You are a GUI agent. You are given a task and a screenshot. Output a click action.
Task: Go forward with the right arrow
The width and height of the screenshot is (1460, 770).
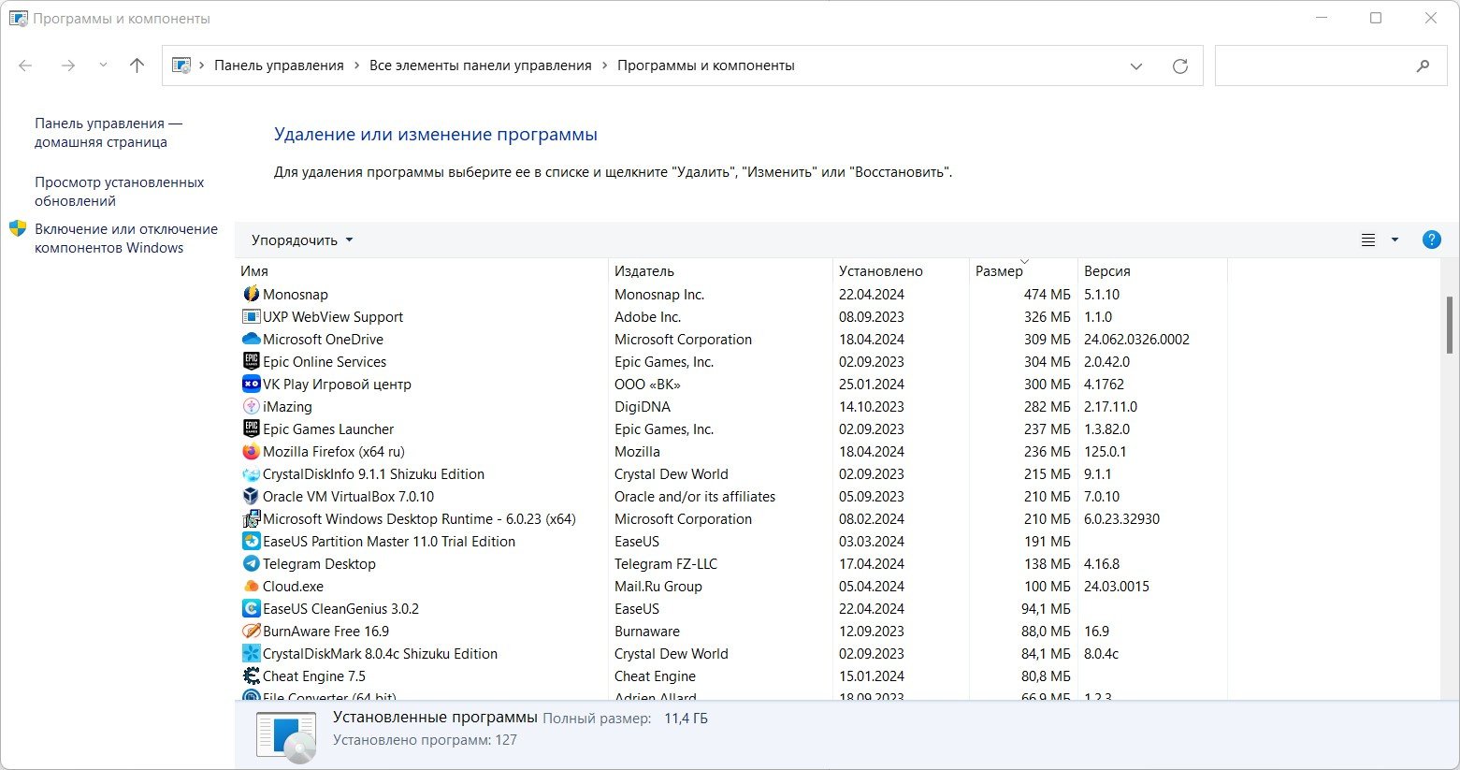click(67, 65)
